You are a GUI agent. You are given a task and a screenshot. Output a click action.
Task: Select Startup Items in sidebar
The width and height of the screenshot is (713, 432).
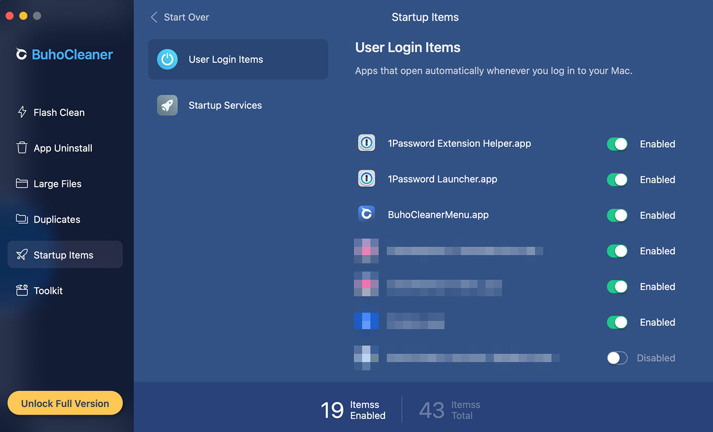point(65,254)
